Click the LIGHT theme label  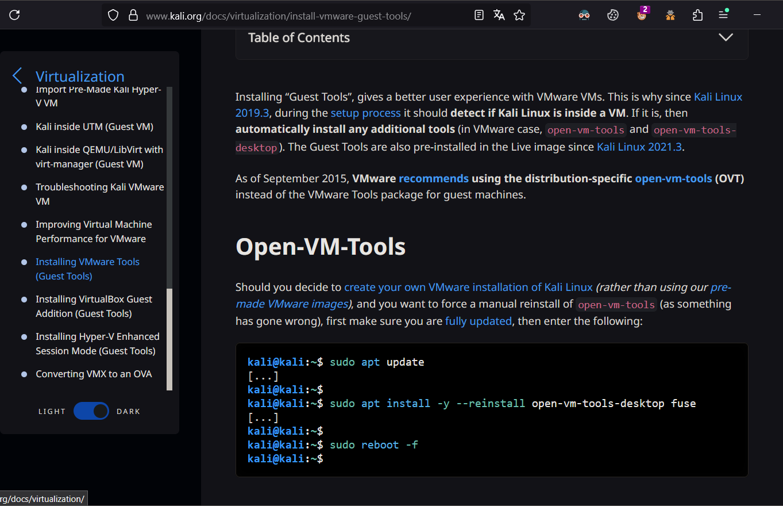click(52, 412)
